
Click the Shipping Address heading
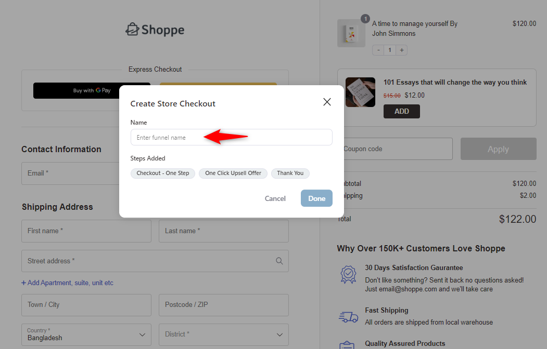click(x=58, y=207)
